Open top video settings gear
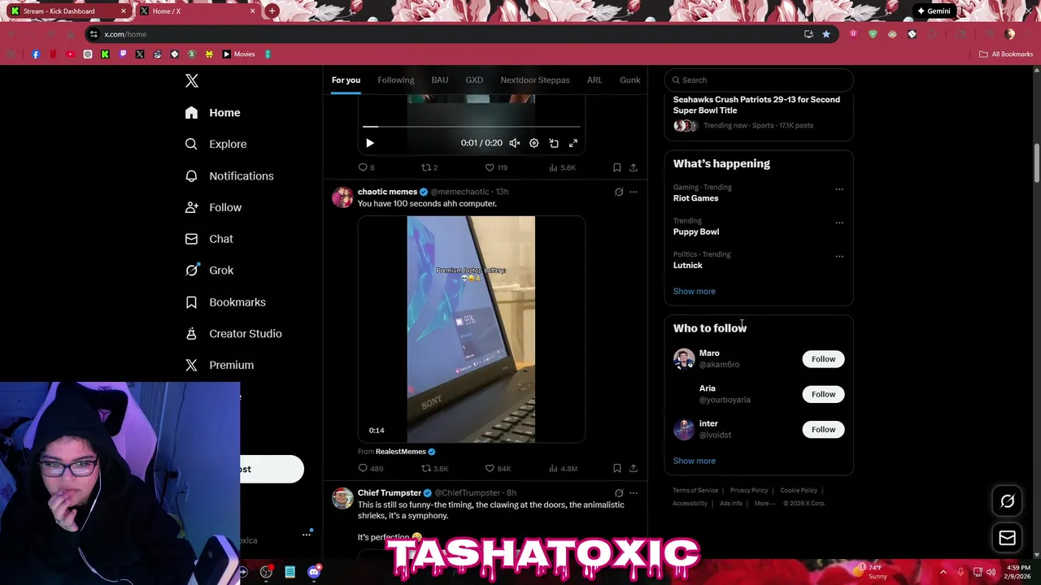This screenshot has height=585, width=1041. (534, 143)
